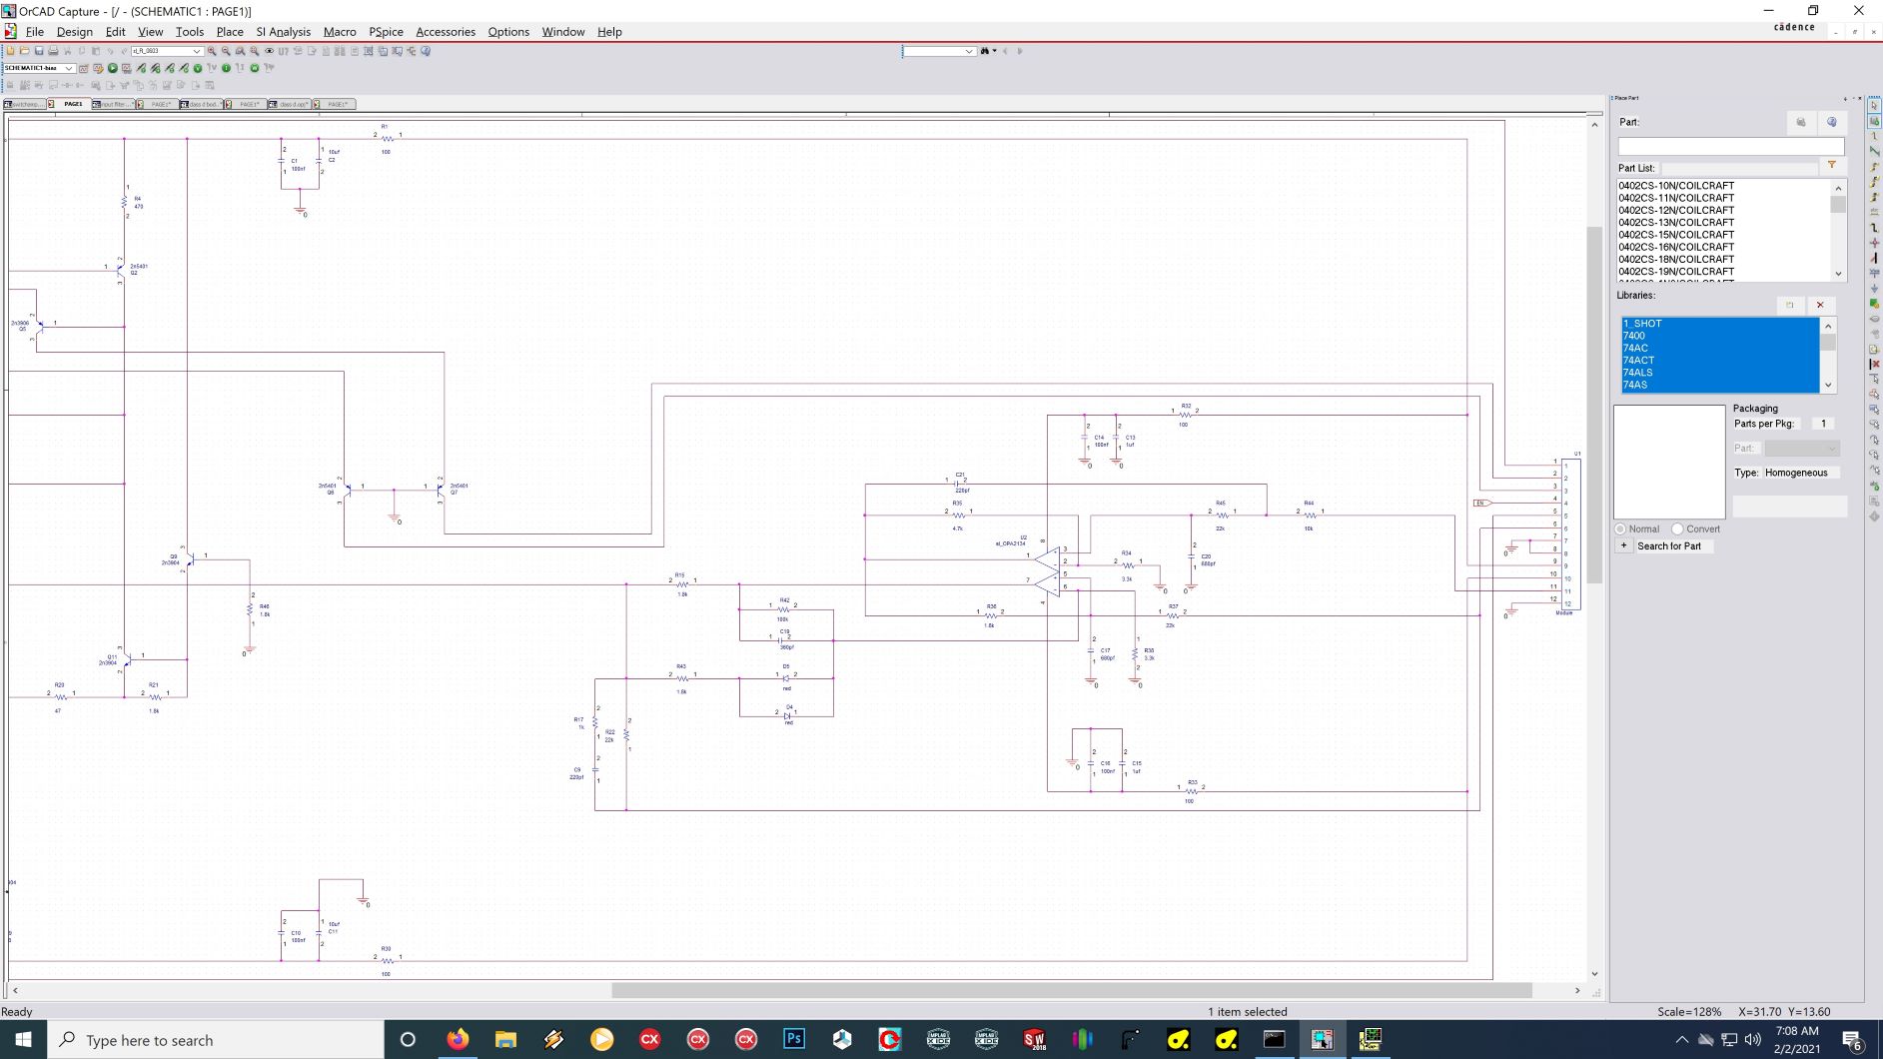Select the Convert radio button
Viewport: 1883px width, 1059px height.
tap(1677, 529)
